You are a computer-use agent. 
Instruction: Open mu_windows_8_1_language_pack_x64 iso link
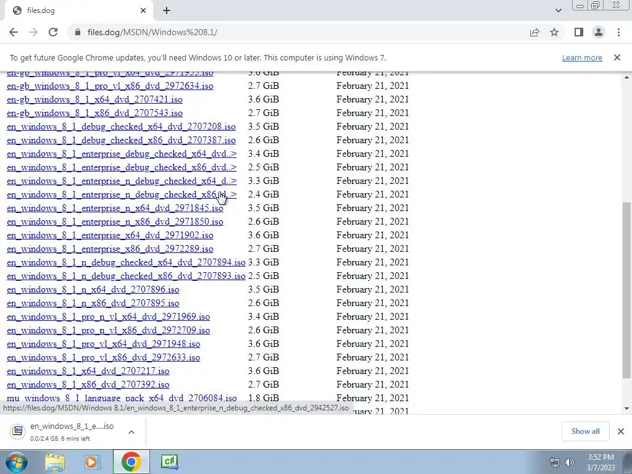click(x=122, y=398)
